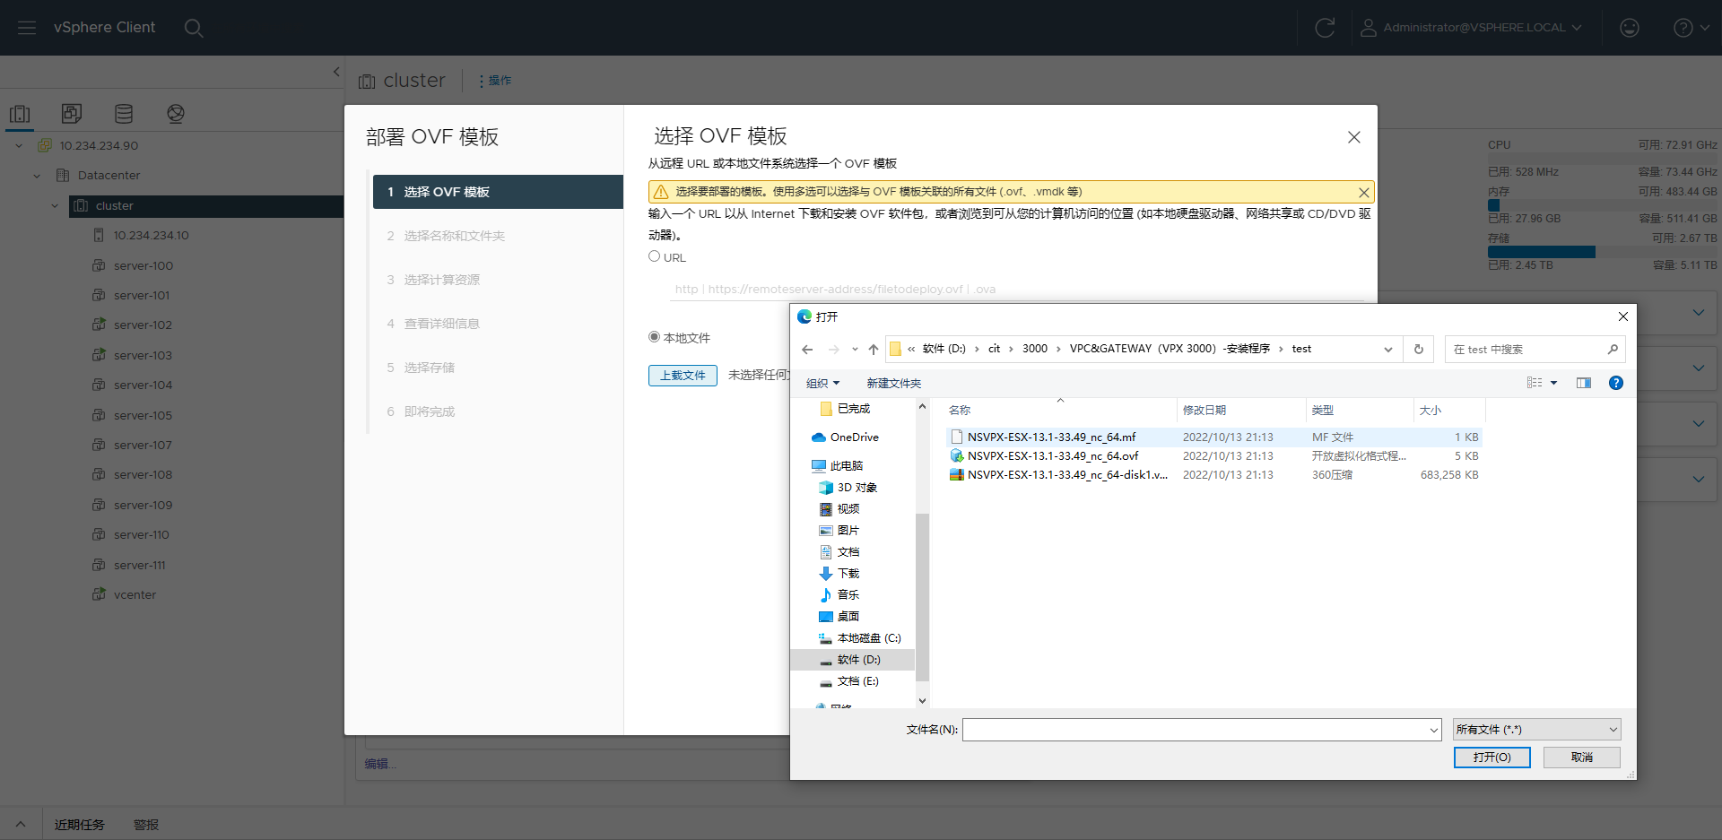Click the 上载文件 upload button
The image size is (1722, 840).
click(683, 375)
